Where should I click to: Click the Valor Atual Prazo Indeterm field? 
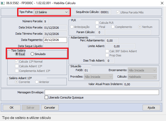(x=141, y=84)
